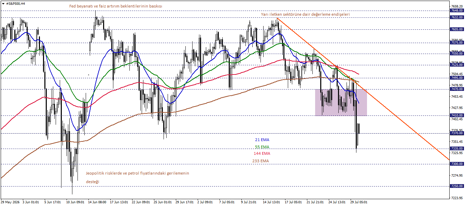
Task: Click the 10 Jun 09:01 date label
Action: click(x=75, y=202)
